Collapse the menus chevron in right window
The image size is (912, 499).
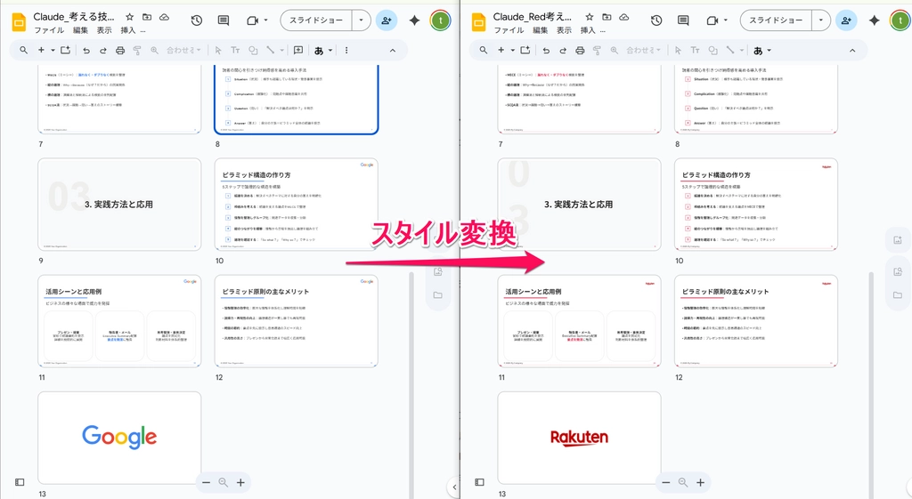(x=852, y=51)
